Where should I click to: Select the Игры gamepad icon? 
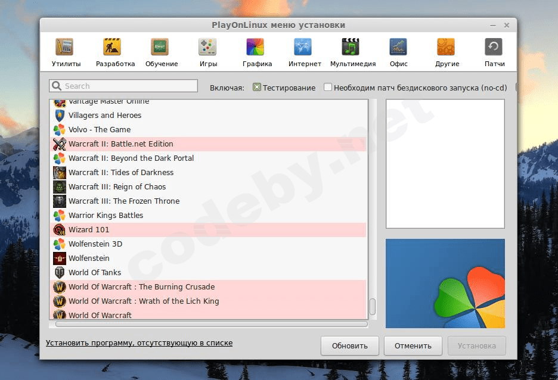pyautogui.click(x=207, y=47)
